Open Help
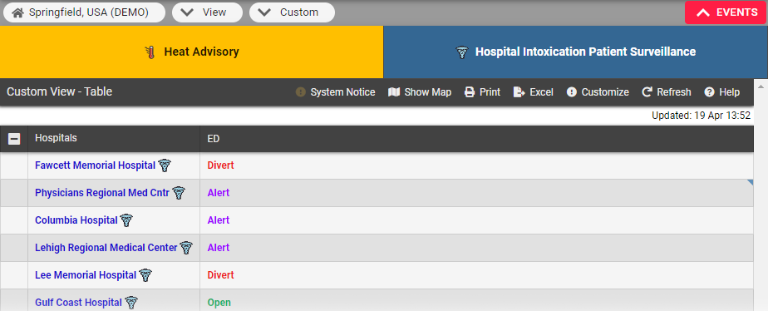768x311 pixels. pos(722,92)
